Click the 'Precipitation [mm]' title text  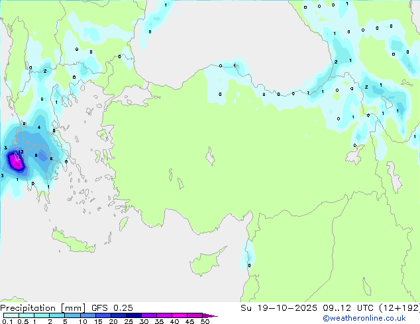click(x=43, y=308)
